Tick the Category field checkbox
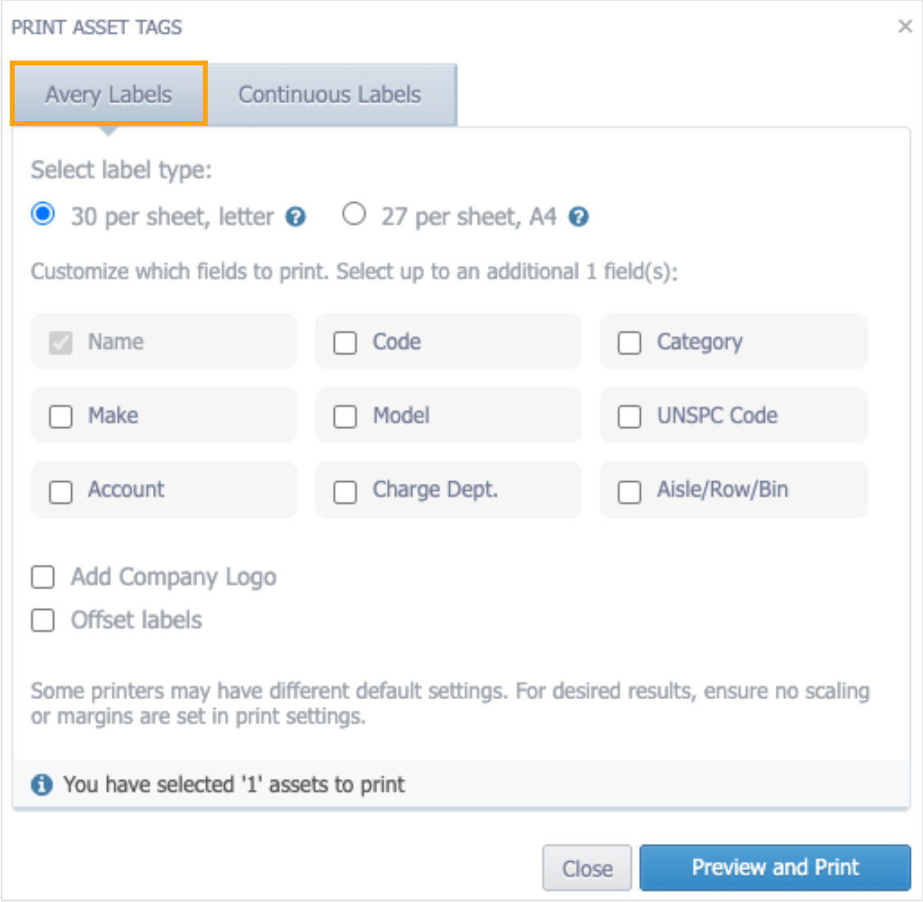Screen dimensions: 923x902 629,343
